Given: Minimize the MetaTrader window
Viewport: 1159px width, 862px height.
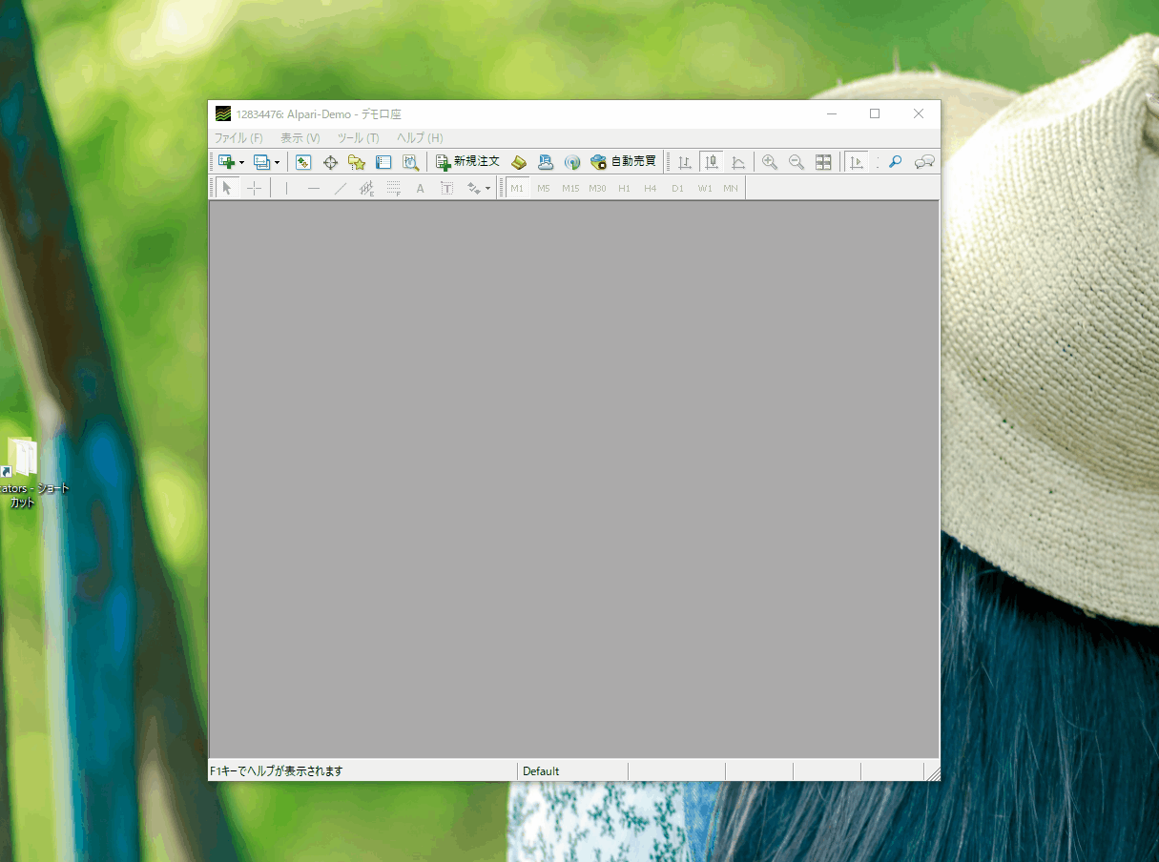Looking at the screenshot, I should (832, 113).
